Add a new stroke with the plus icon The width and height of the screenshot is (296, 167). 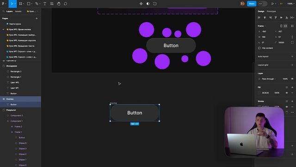292,101
